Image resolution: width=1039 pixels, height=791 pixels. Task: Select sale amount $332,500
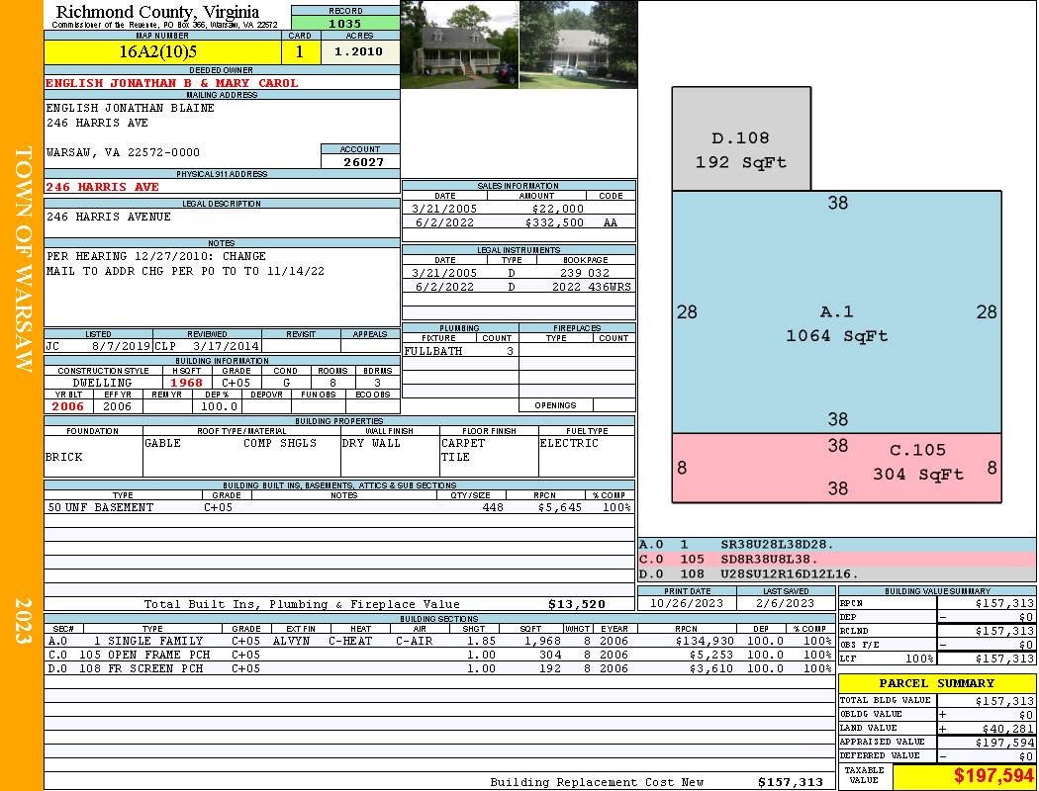pos(554,222)
